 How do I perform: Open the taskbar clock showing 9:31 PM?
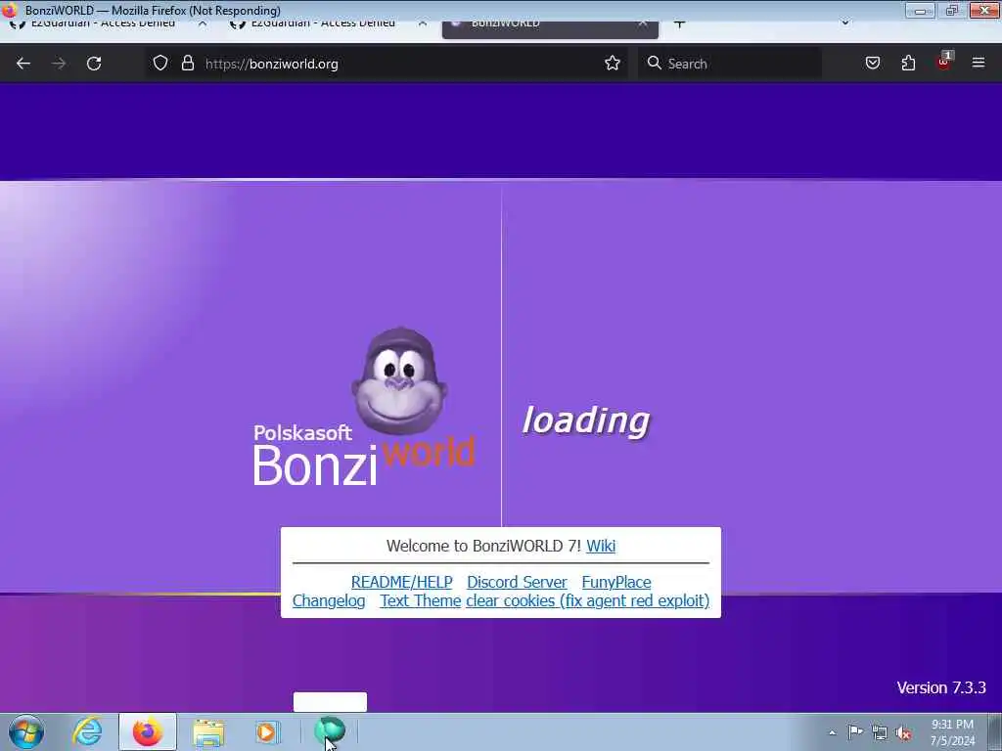click(x=952, y=732)
